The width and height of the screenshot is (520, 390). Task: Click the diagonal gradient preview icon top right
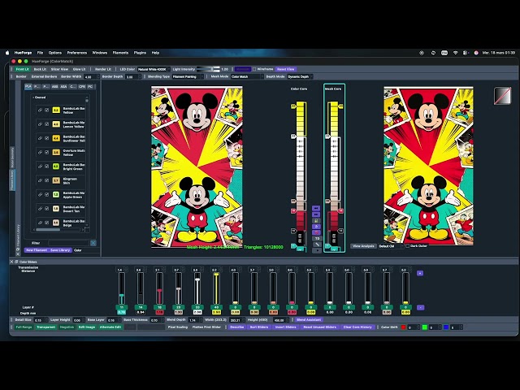502,96
